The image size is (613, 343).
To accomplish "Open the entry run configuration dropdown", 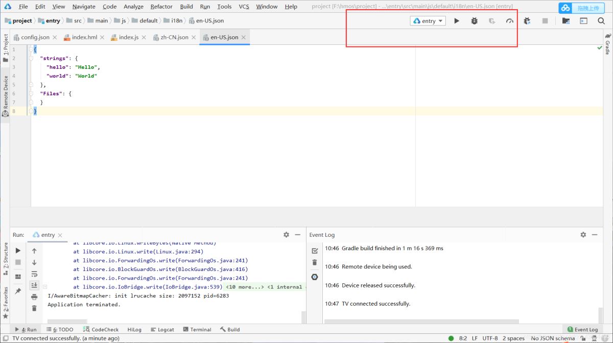I will point(429,21).
